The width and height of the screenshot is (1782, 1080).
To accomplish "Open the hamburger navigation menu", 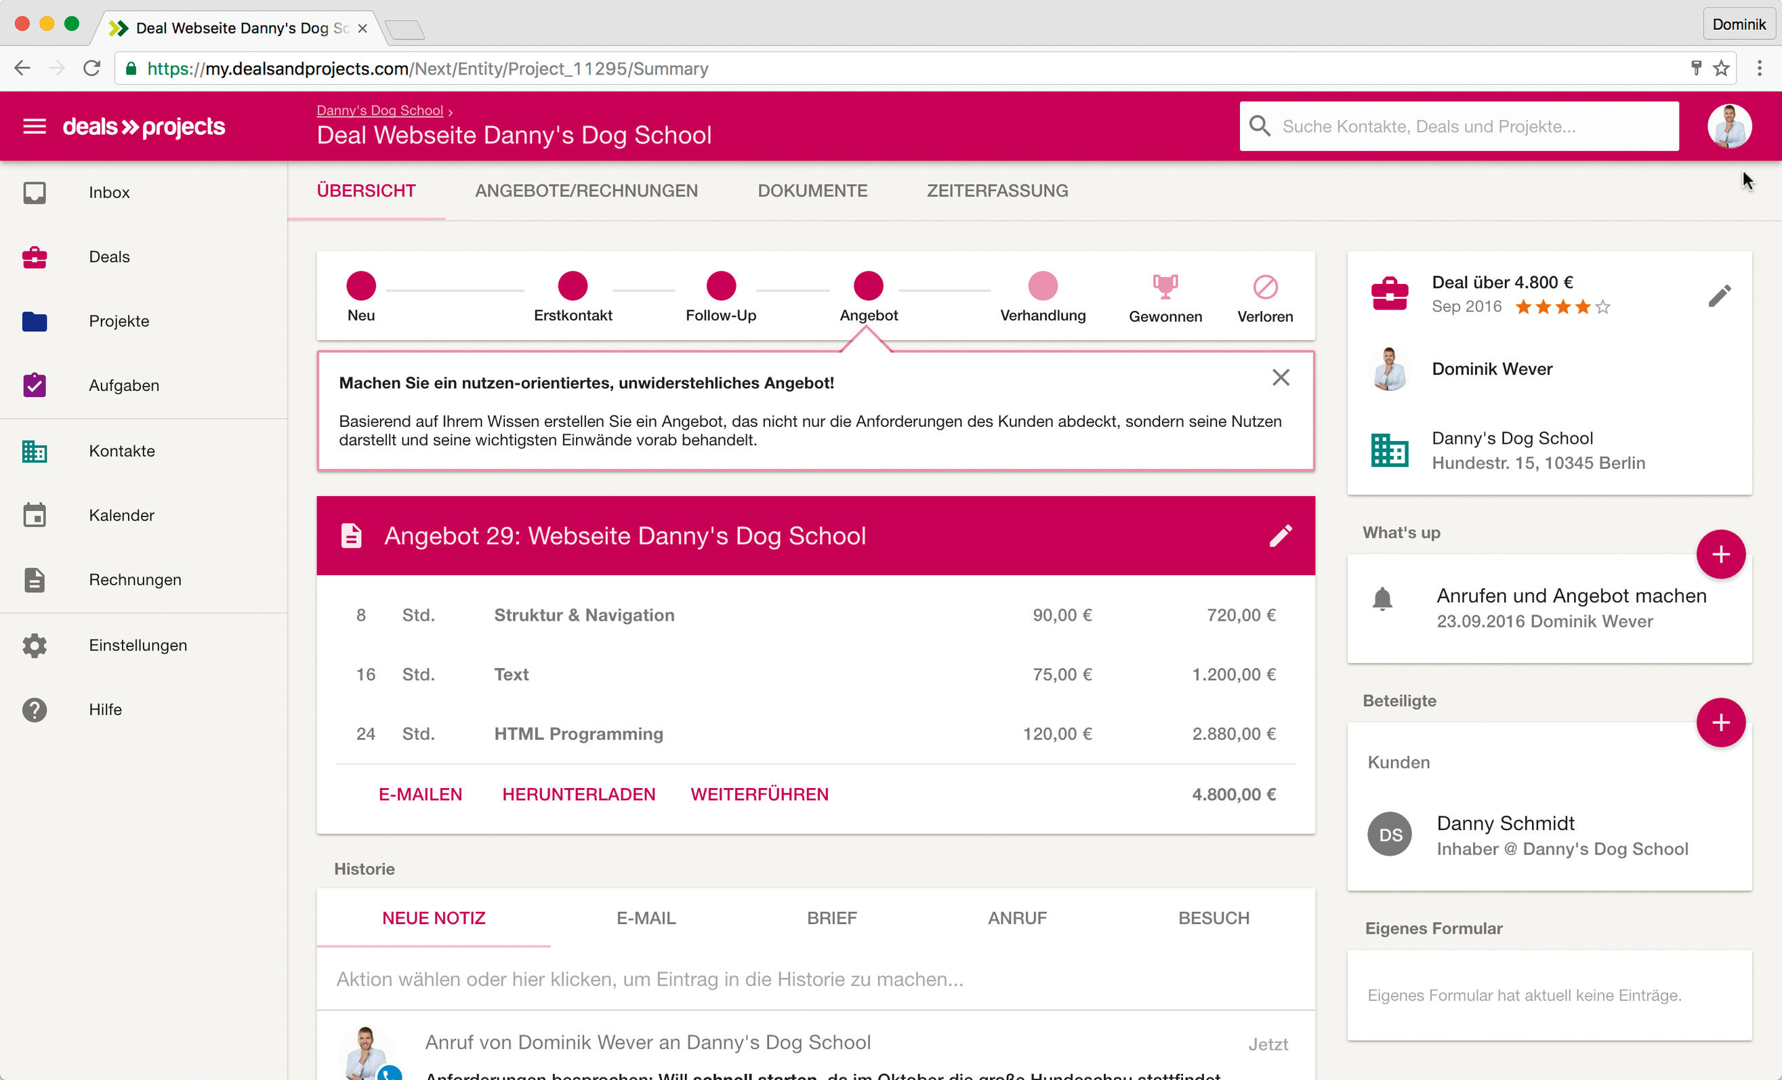I will [x=34, y=127].
